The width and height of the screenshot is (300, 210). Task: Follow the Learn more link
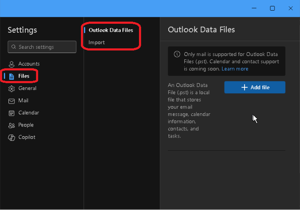[x=235, y=69]
